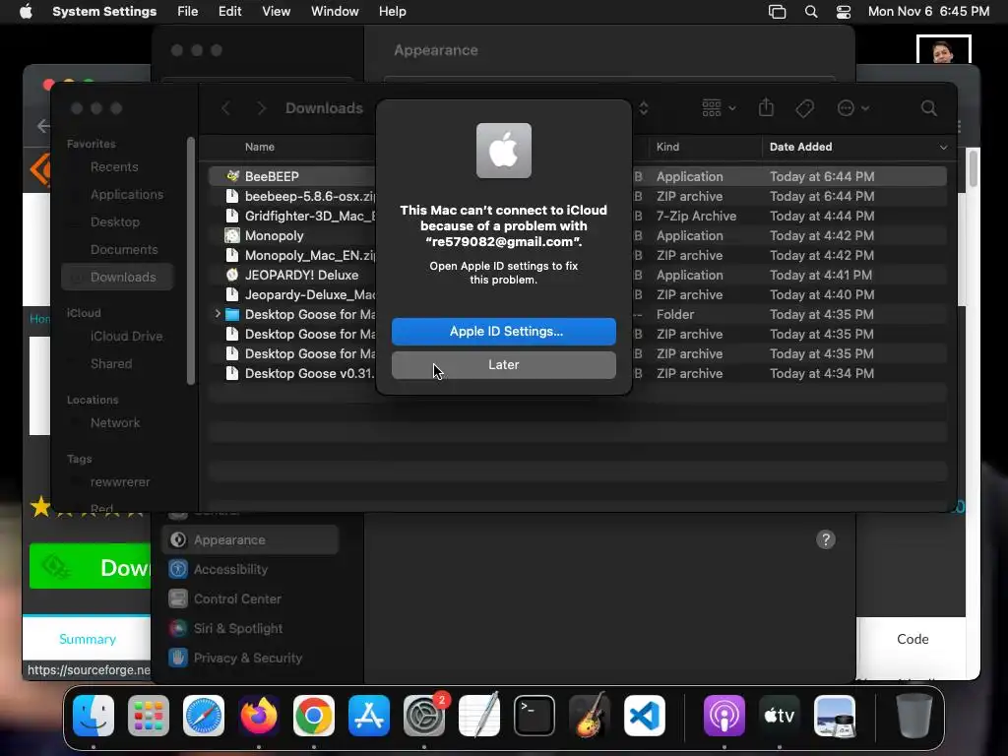Click the Code tab in browser

tap(913, 639)
